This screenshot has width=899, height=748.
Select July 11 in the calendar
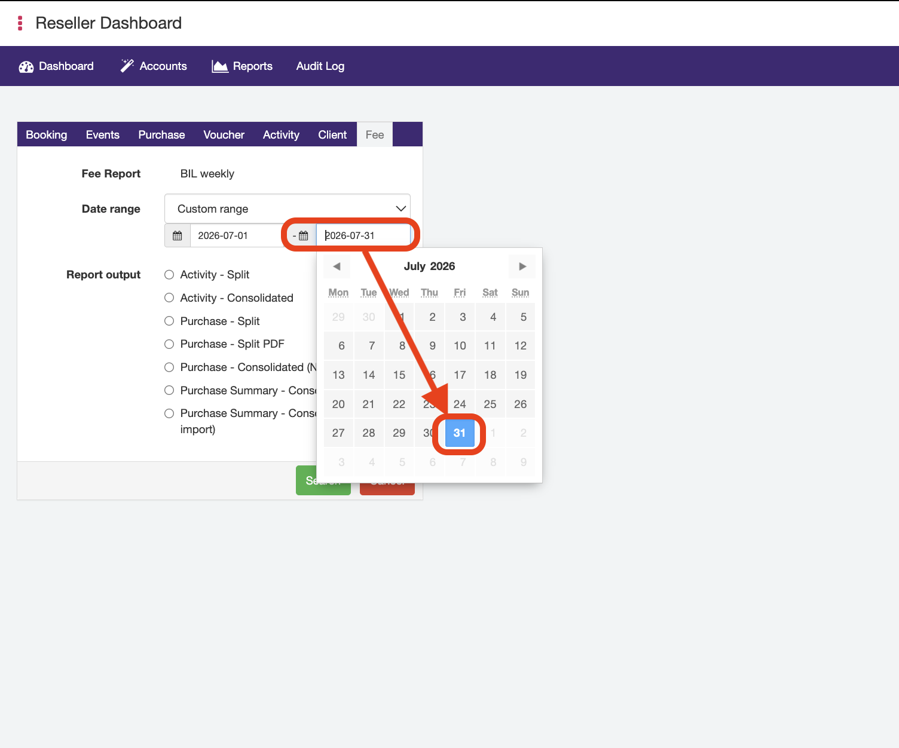coord(490,346)
